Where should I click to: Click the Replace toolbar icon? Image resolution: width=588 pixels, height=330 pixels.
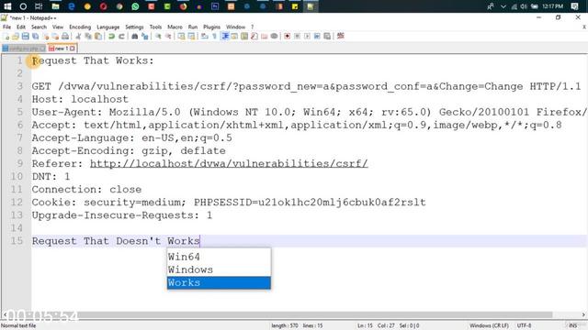pos(145,36)
